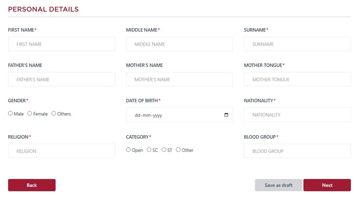Proceed with the Next button
Screen dimensions: 357x197
click(327, 185)
